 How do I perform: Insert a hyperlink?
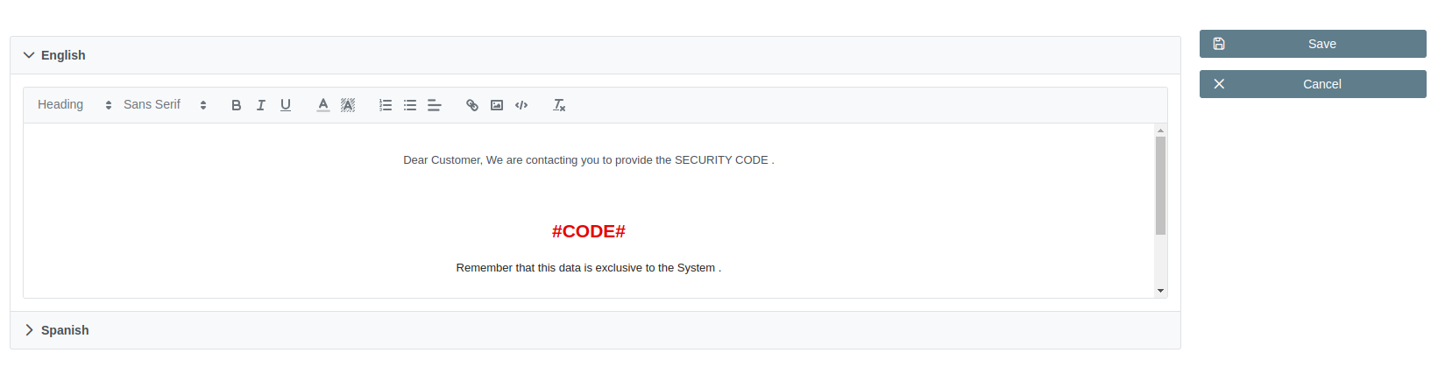click(472, 105)
